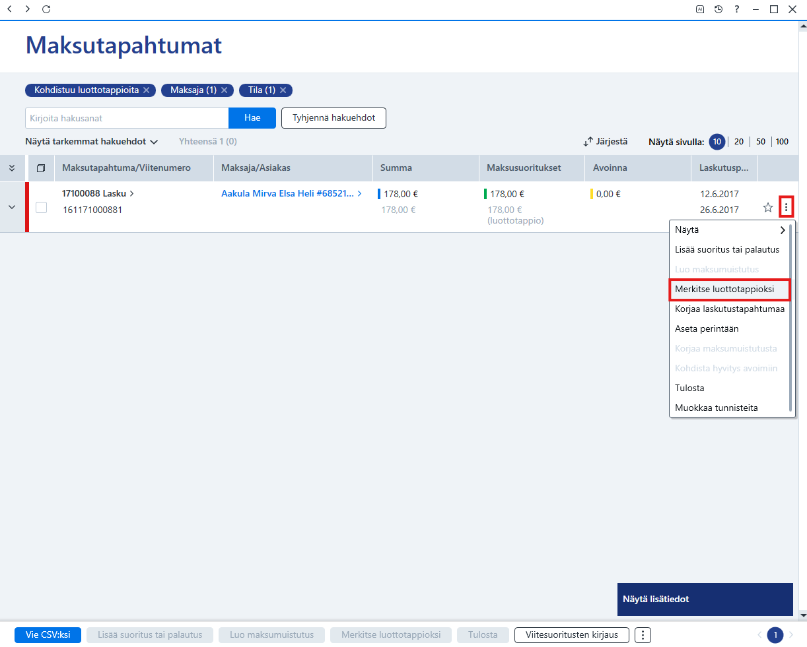This screenshot has height=647, width=807.
Task: Tick the checkbox for invoice 17100088
Action: (41, 207)
